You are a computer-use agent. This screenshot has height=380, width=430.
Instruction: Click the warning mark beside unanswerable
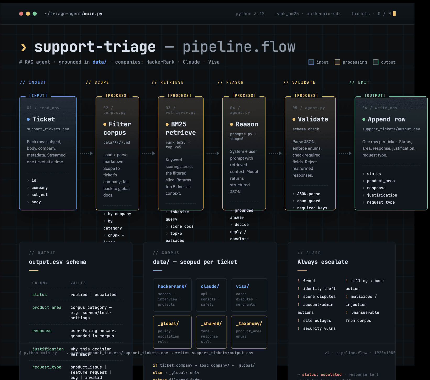[347, 312]
